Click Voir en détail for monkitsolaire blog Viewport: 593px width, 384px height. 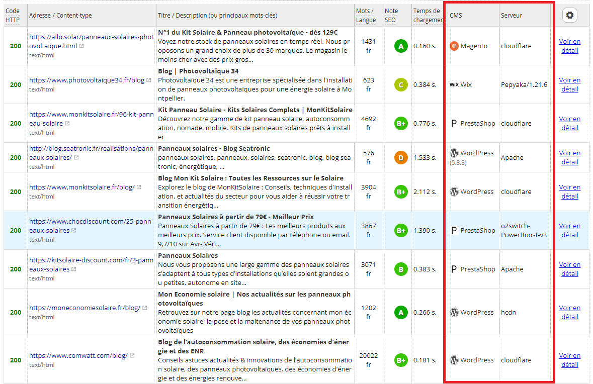(569, 191)
